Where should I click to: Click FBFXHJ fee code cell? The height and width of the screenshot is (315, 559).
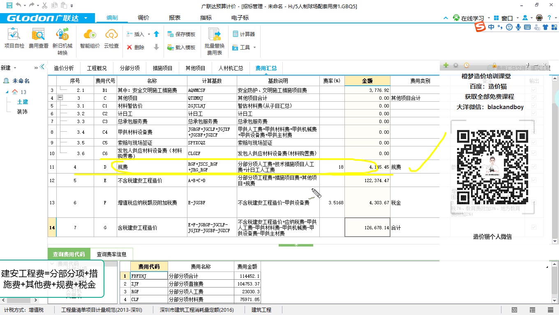pos(149,276)
